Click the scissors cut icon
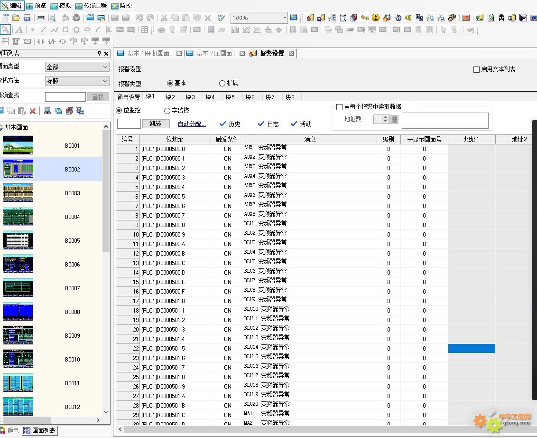 [164, 18]
